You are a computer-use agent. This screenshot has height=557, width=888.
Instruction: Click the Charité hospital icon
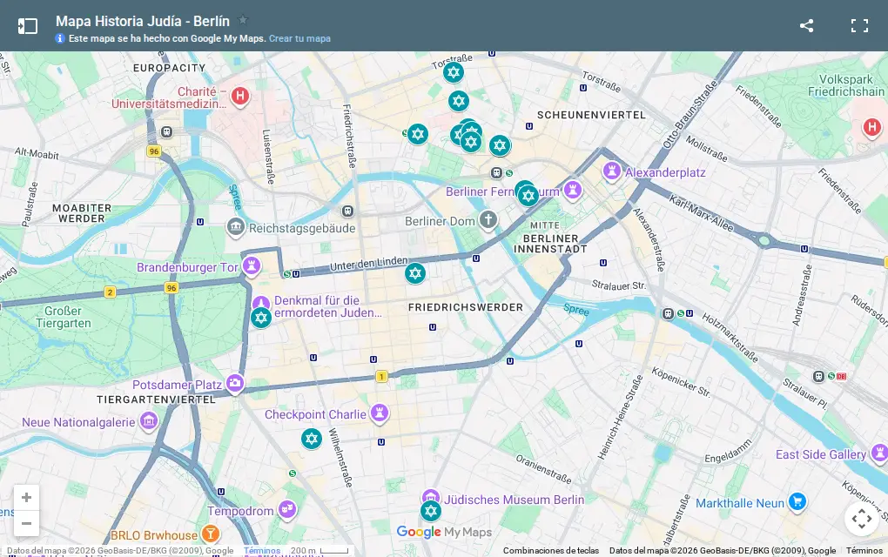tap(240, 95)
